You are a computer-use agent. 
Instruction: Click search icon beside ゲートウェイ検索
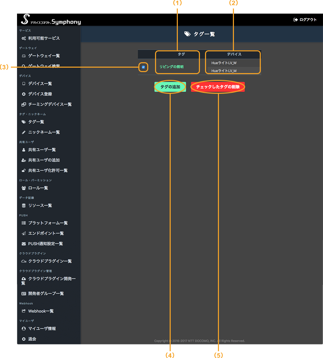(23, 66)
